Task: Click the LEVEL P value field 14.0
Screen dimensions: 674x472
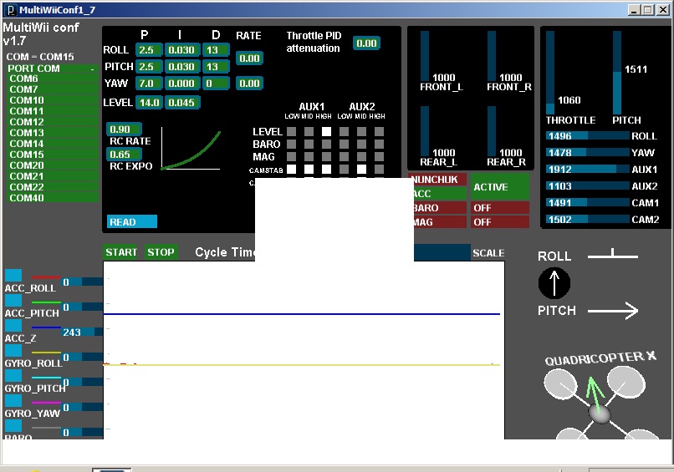Action: click(x=149, y=102)
